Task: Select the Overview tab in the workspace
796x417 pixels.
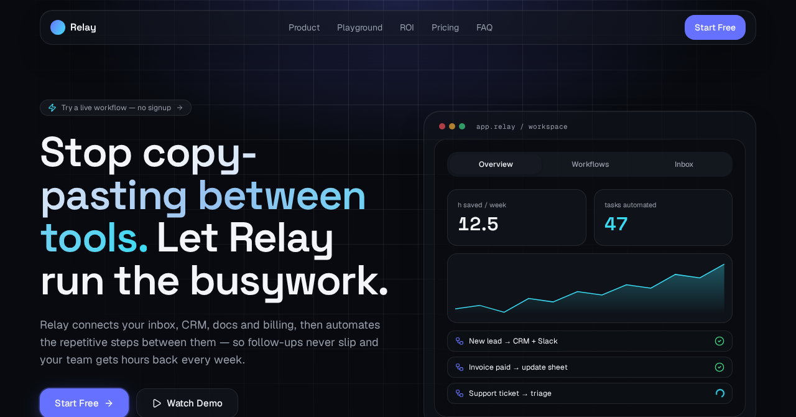Action: (x=496, y=164)
